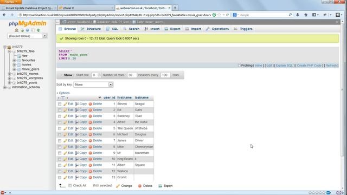
Task: Click Delete icon for Sweeney row
Action: pos(91,116)
